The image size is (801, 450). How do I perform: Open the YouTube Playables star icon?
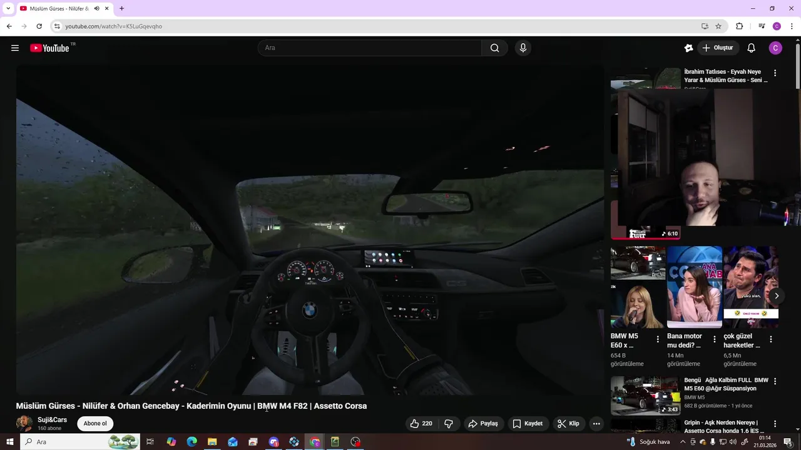(x=688, y=48)
